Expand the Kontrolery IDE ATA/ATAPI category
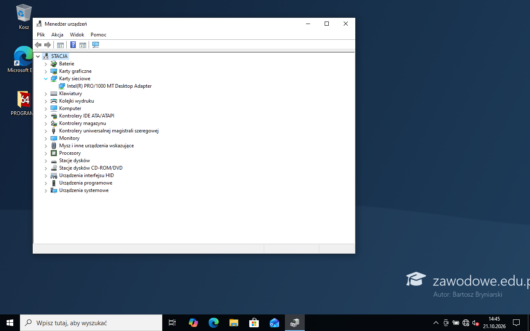The width and height of the screenshot is (530, 331). coord(46,116)
